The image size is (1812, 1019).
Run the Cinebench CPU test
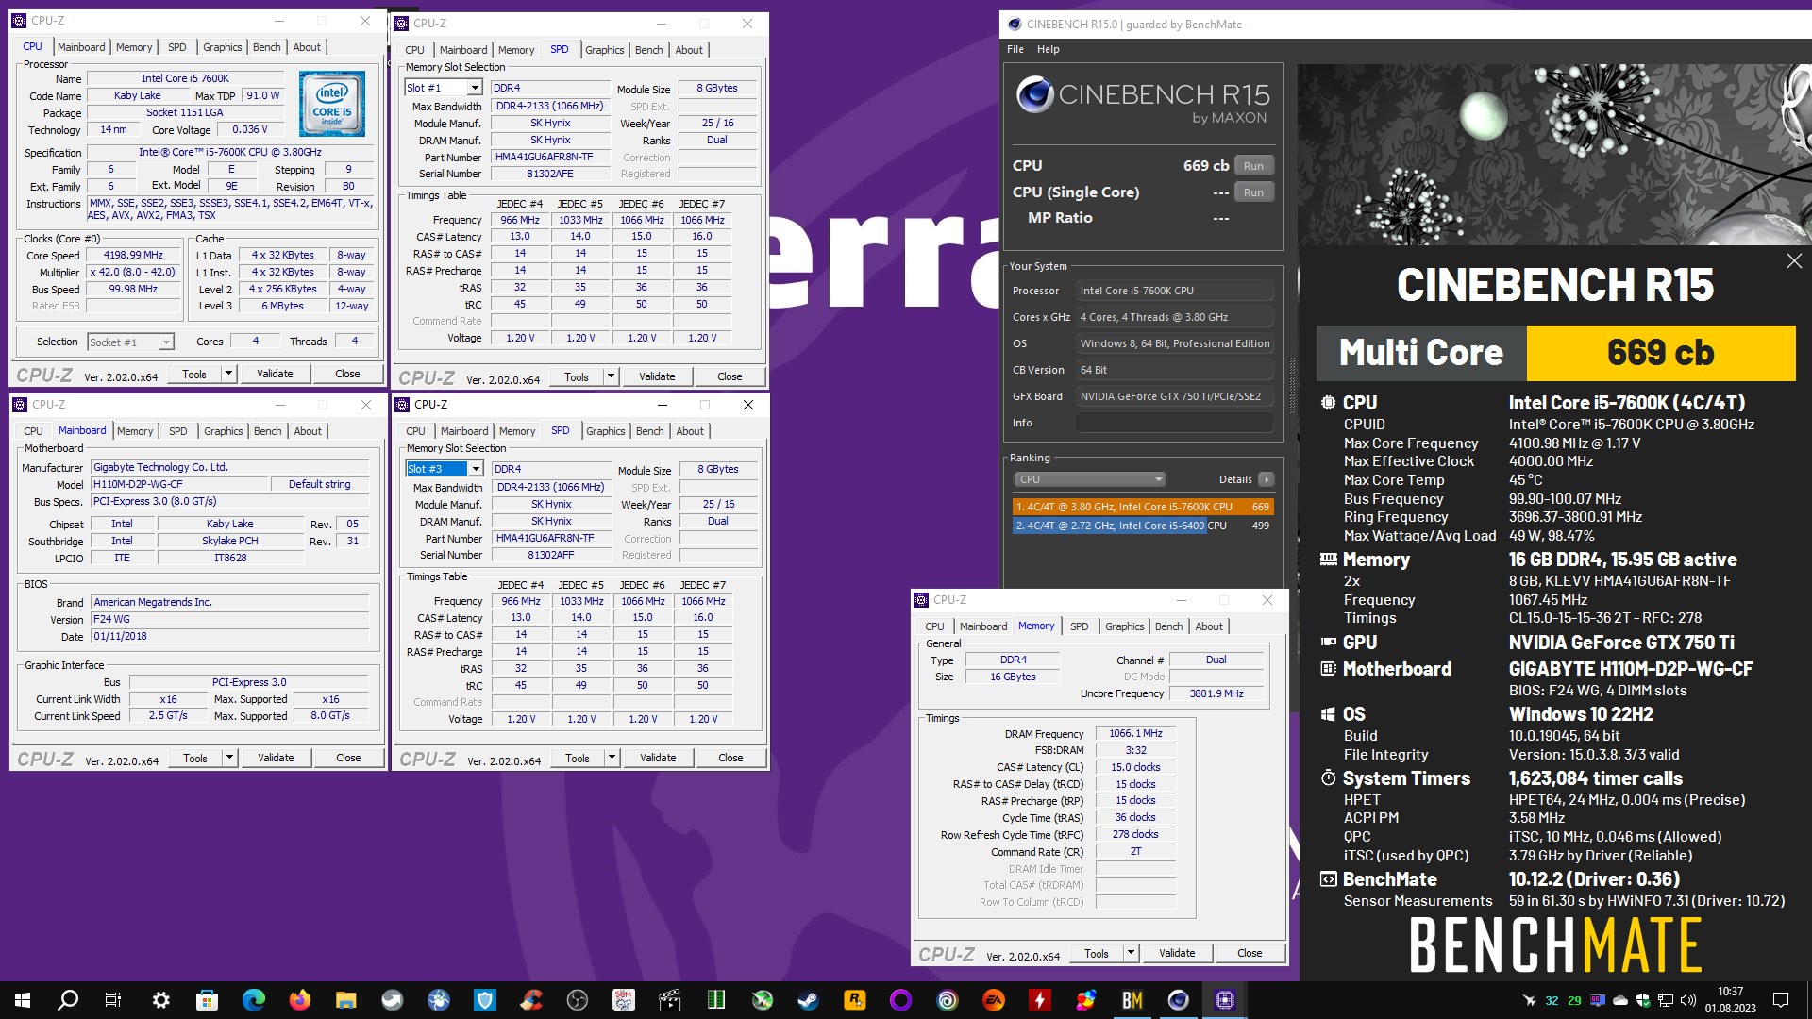pos(1253,166)
